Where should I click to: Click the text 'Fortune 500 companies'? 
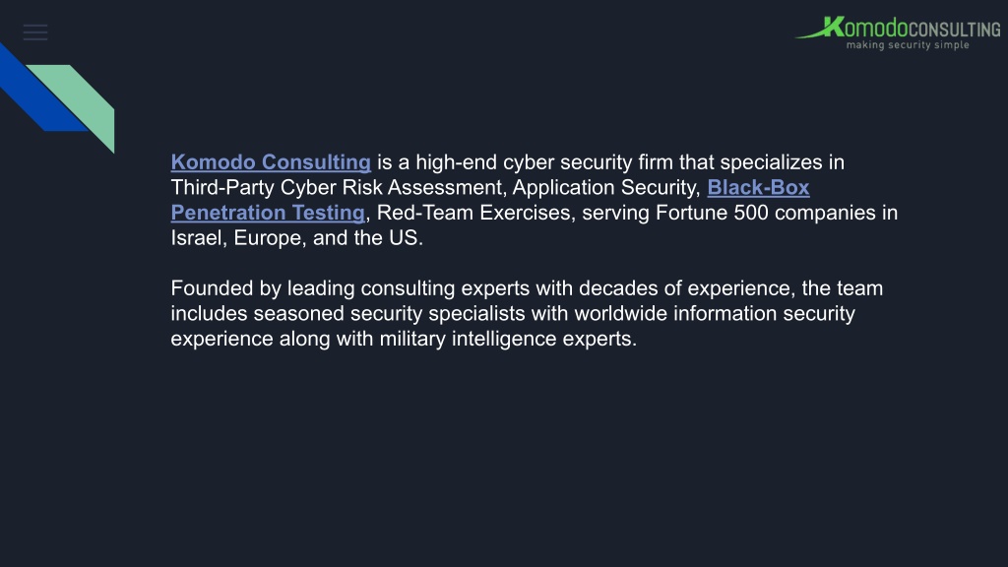coord(765,213)
